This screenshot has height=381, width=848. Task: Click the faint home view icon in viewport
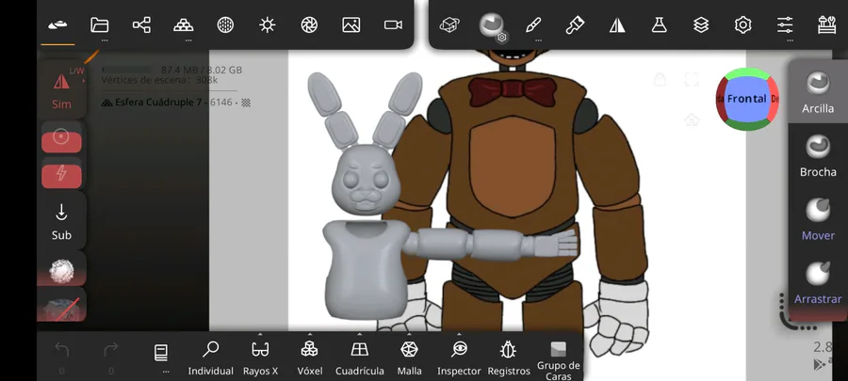(692, 119)
